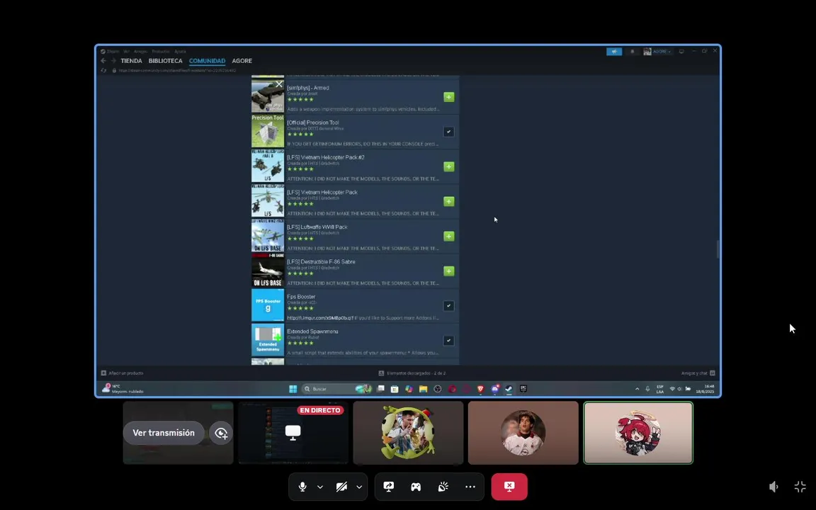
Task: Turn on the camera
Action: click(341, 487)
